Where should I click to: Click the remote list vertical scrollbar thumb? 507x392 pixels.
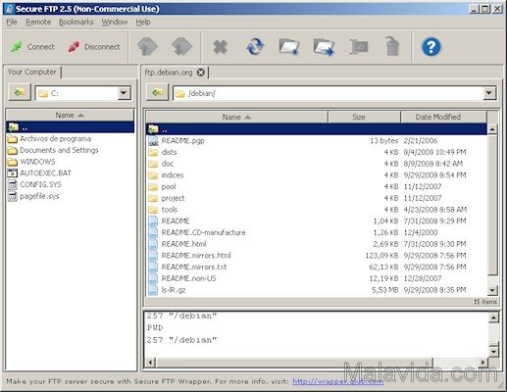pos(492,205)
